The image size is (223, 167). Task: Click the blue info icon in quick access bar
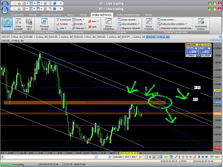click(x=55, y=9)
